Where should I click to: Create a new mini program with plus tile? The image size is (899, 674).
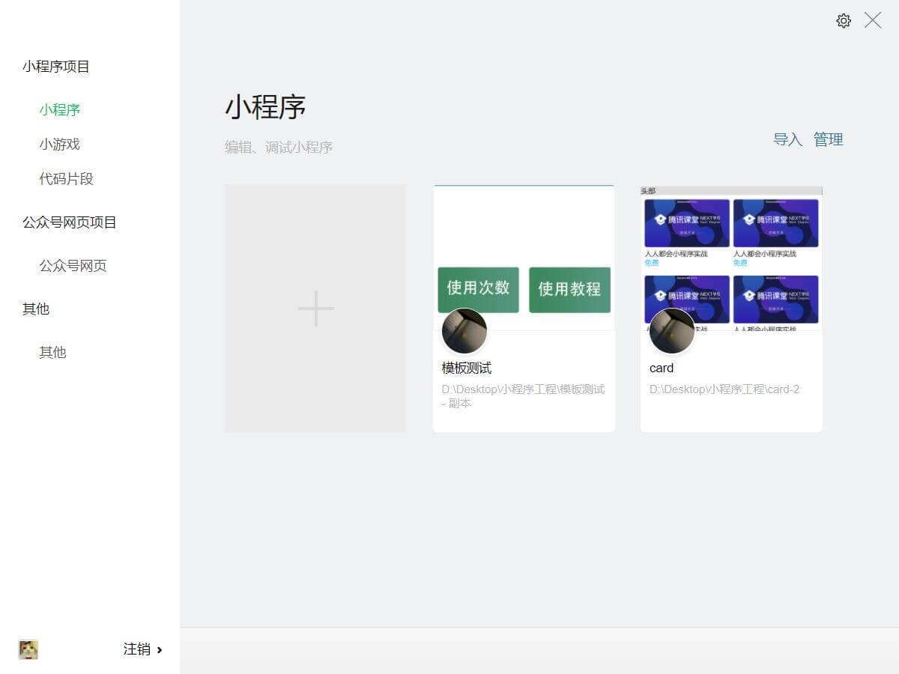[315, 309]
